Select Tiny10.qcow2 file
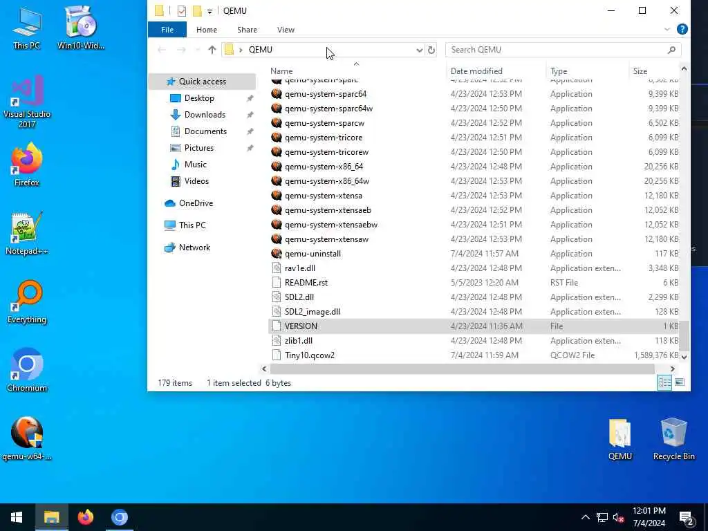 pyautogui.click(x=474, y=355)
